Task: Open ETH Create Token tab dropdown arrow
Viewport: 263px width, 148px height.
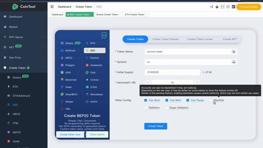Action: click(146, 15)
